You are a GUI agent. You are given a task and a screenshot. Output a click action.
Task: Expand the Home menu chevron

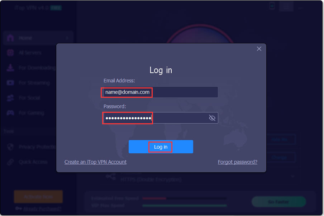67,38
